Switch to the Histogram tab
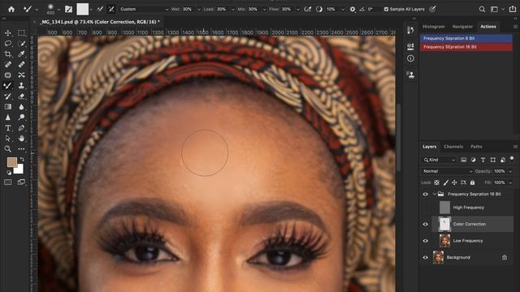 click(434, 27)
